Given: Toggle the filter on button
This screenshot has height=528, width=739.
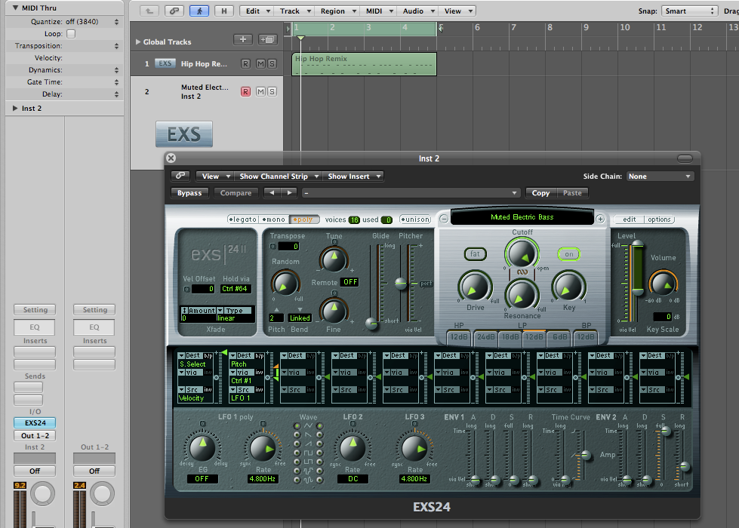Looking at the screenshot, I should coord(569,254).
